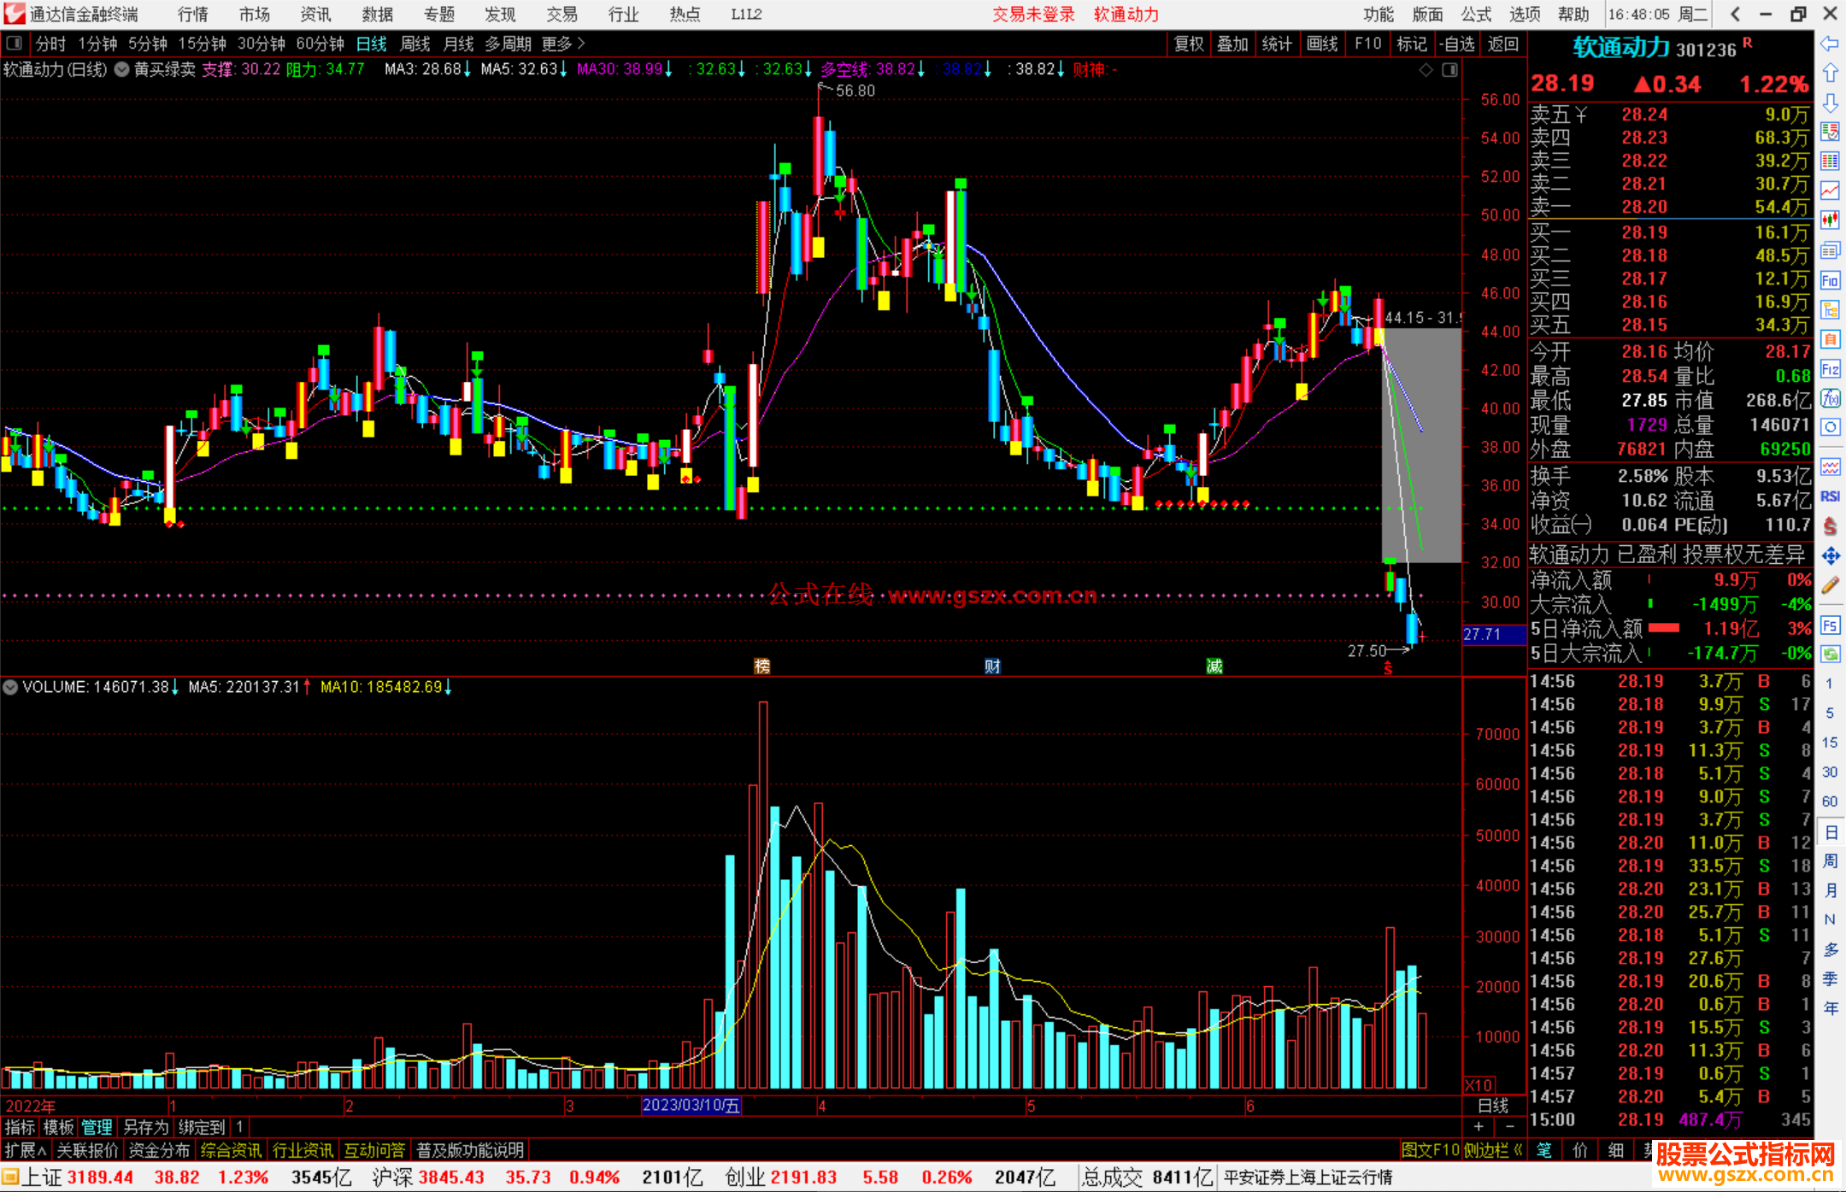Image resolution: width=1846 pixels, height=1192 pixels.
Task: Switch to the 周线 period tab
Action: pyautogui.click(x=415, y=44)
